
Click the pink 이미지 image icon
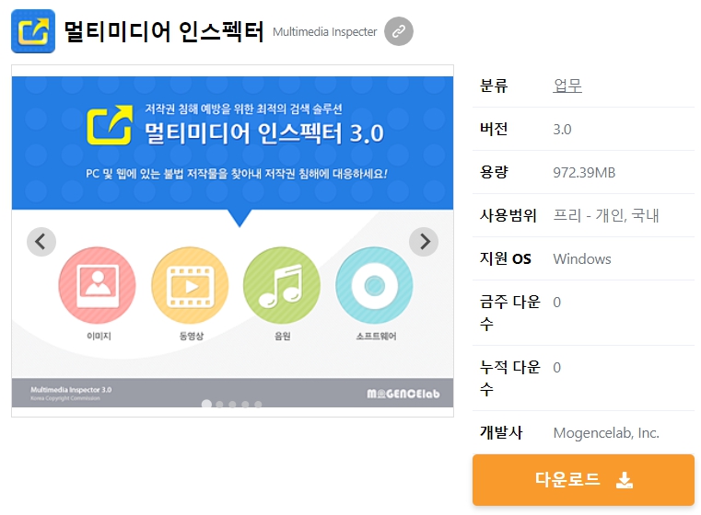98,285
